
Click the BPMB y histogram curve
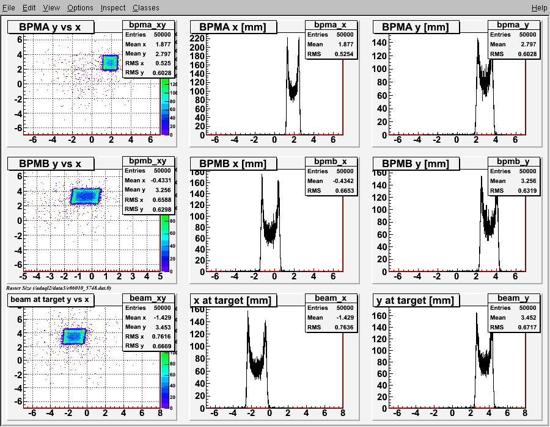[489, 224]
